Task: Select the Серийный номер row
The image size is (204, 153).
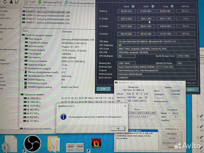Action: [x=56, y=43]
